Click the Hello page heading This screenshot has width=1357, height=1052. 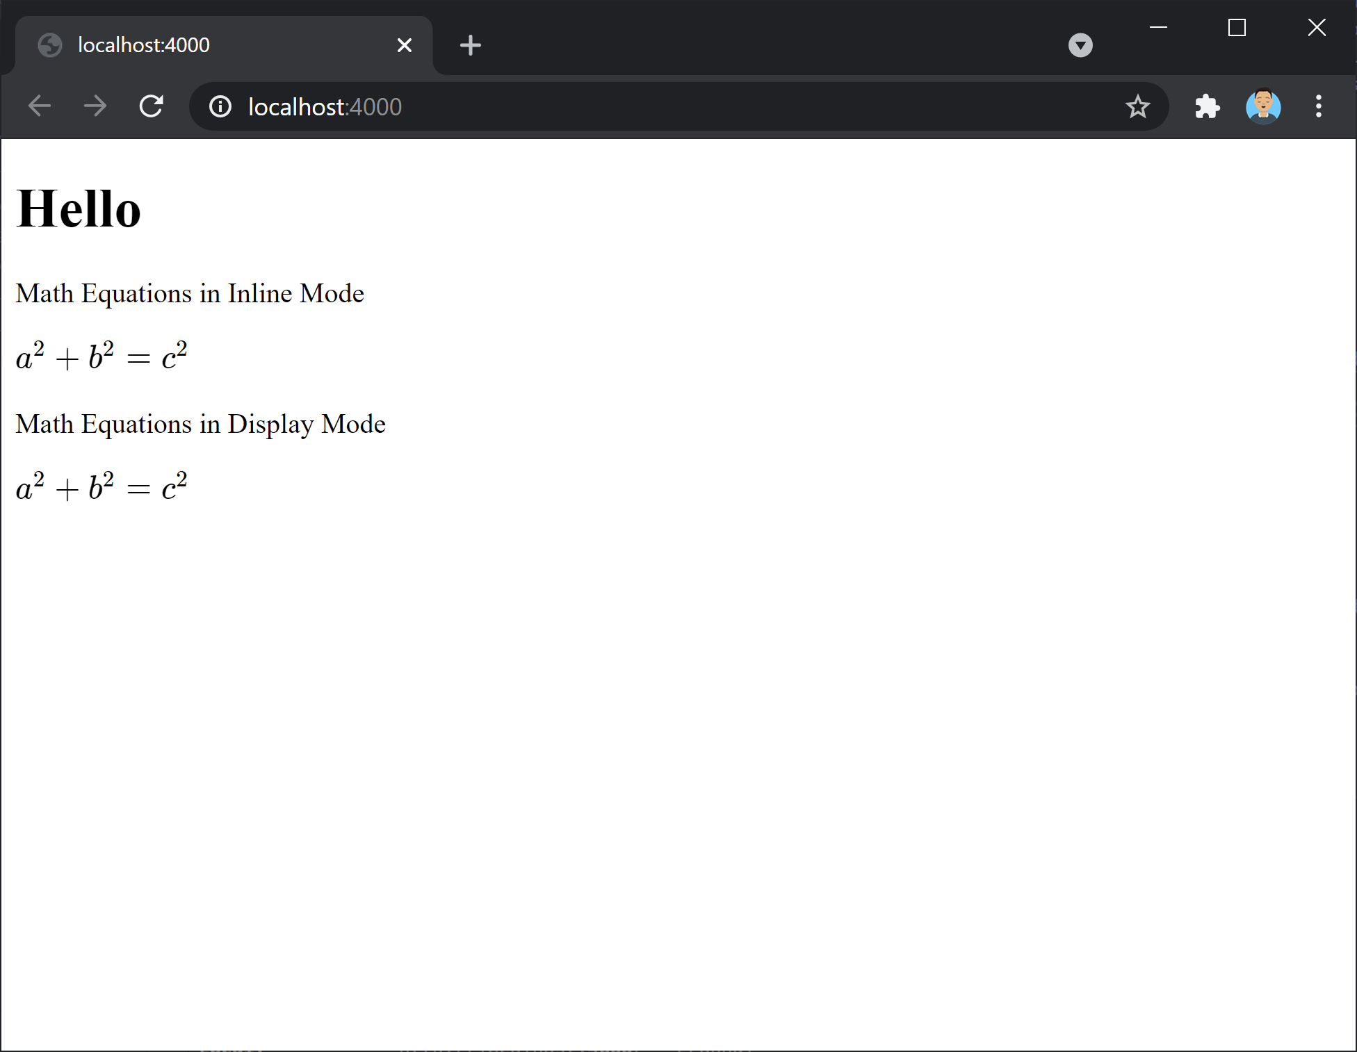pos(78,207)
